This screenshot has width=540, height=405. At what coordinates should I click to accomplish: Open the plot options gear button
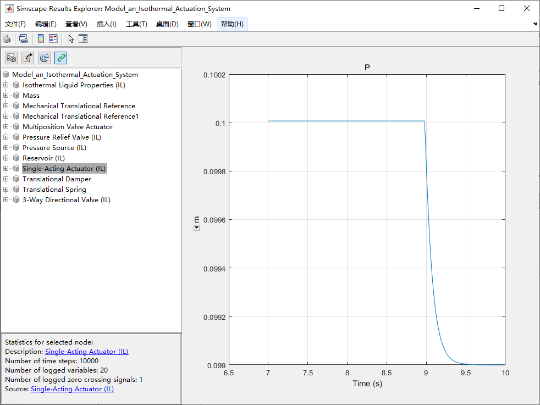click(x=12, y=58)
